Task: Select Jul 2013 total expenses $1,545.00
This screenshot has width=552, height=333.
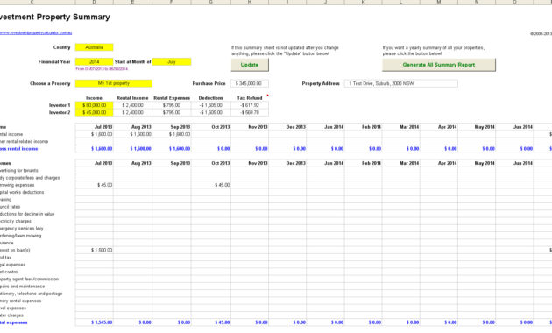Action: (x=94, y=322)
